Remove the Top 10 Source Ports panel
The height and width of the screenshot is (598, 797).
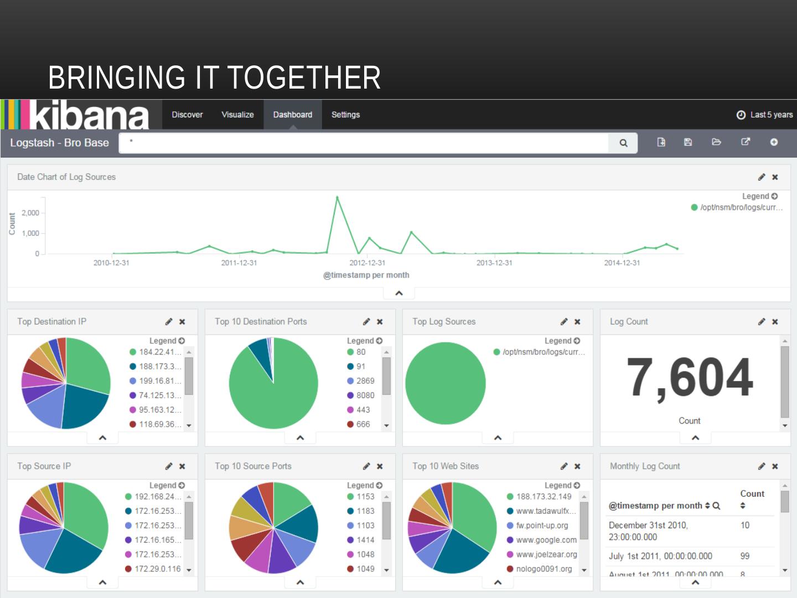click(x=380, y=466)
